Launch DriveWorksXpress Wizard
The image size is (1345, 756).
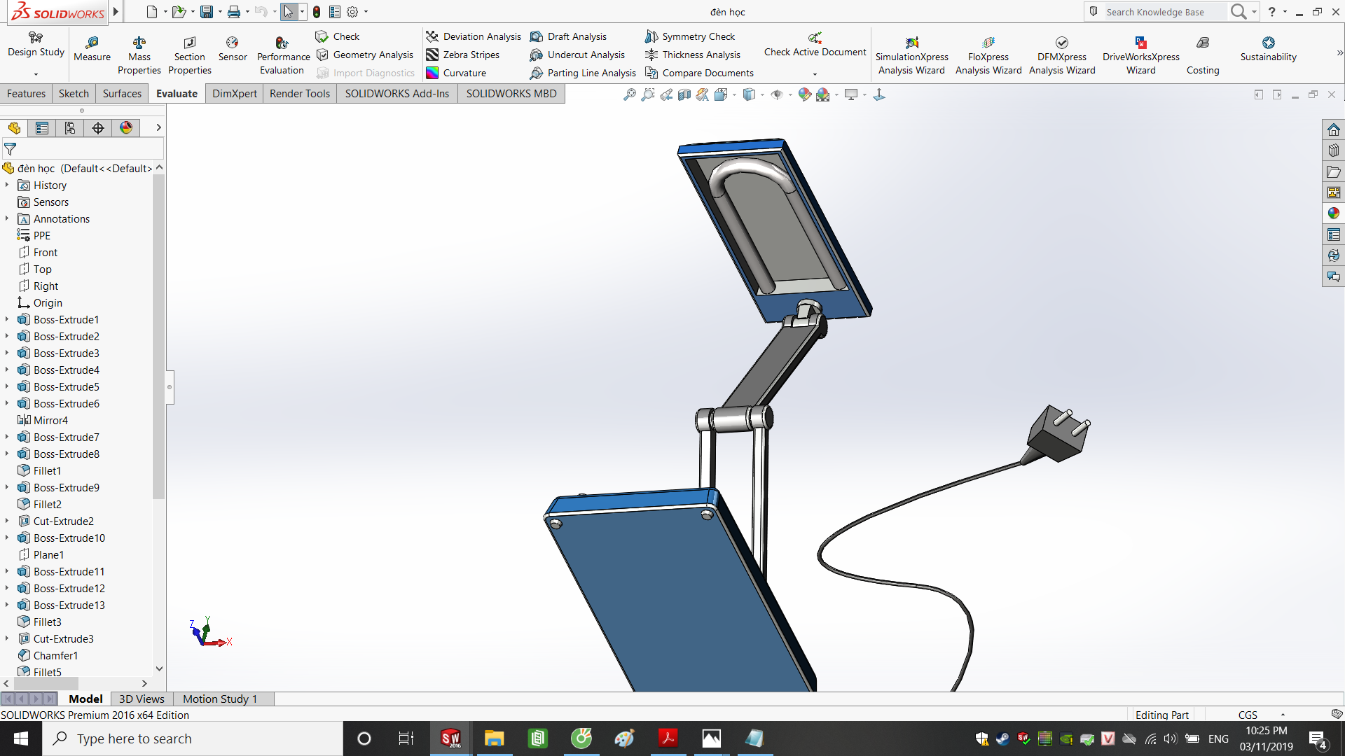click(1141, 55)
